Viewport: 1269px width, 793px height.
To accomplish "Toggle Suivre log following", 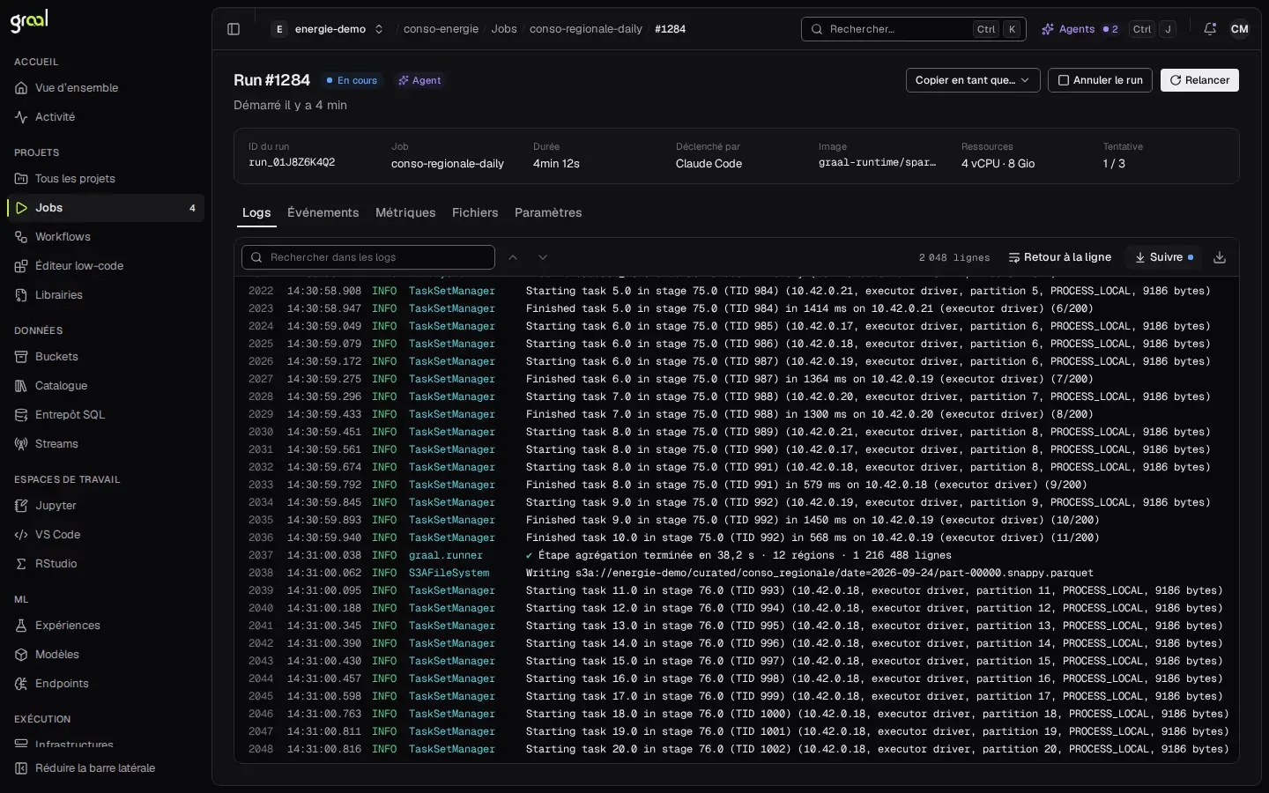I will click(1164, 257).
